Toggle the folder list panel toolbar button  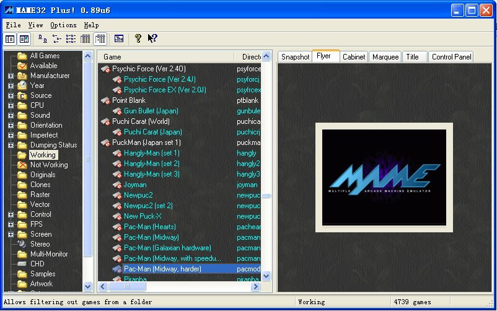[10, 39]
